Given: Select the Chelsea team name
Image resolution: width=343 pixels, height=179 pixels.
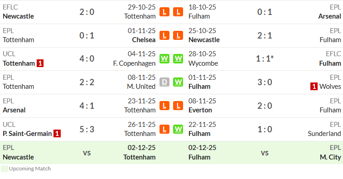Looking at the screenshot, I should tap(144, 40).
